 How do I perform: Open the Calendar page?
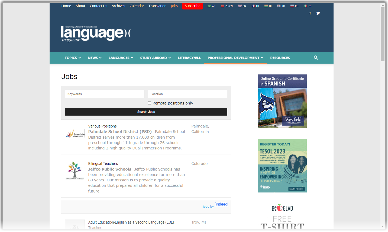[137, 6]
